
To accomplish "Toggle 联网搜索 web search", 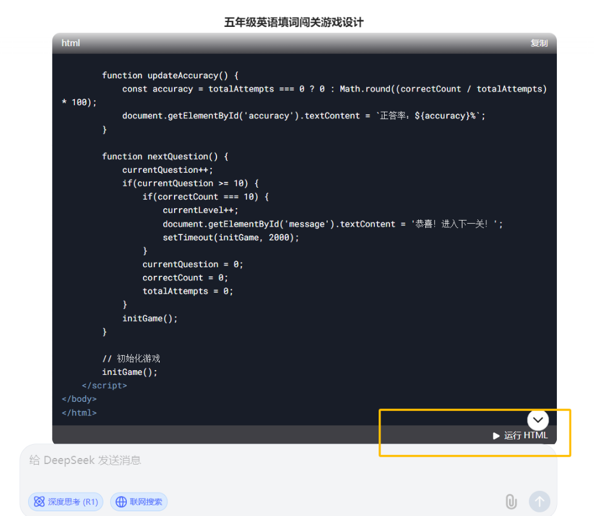I will click(x=139, y=502).
